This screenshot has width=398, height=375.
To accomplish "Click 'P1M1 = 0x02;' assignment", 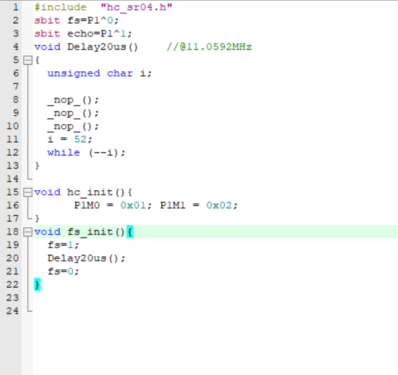I will point(199,205).
